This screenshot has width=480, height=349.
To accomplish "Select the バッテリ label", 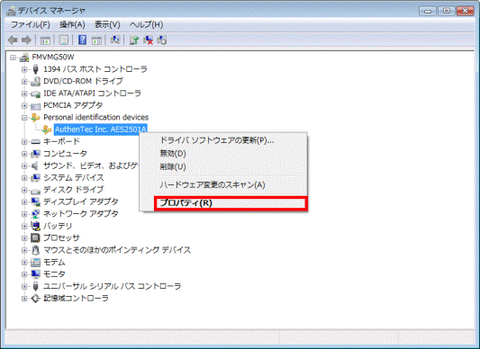I will point(58,226).
